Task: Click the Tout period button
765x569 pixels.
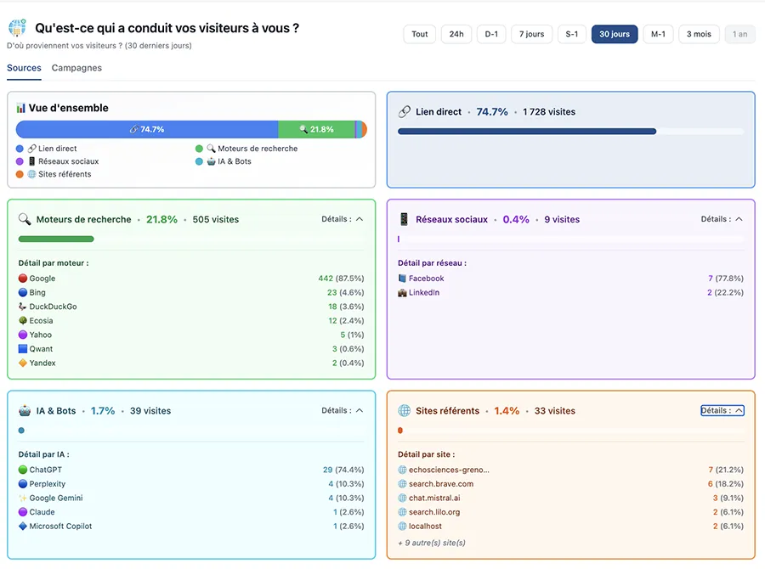Action: pyautogui.click(x=420, y=34)
